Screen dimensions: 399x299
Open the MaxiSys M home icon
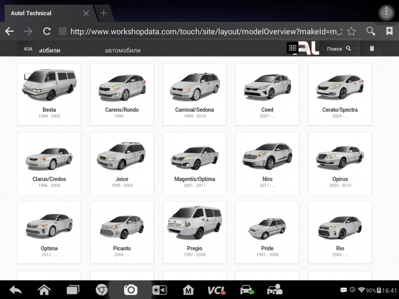coord(188,290)
